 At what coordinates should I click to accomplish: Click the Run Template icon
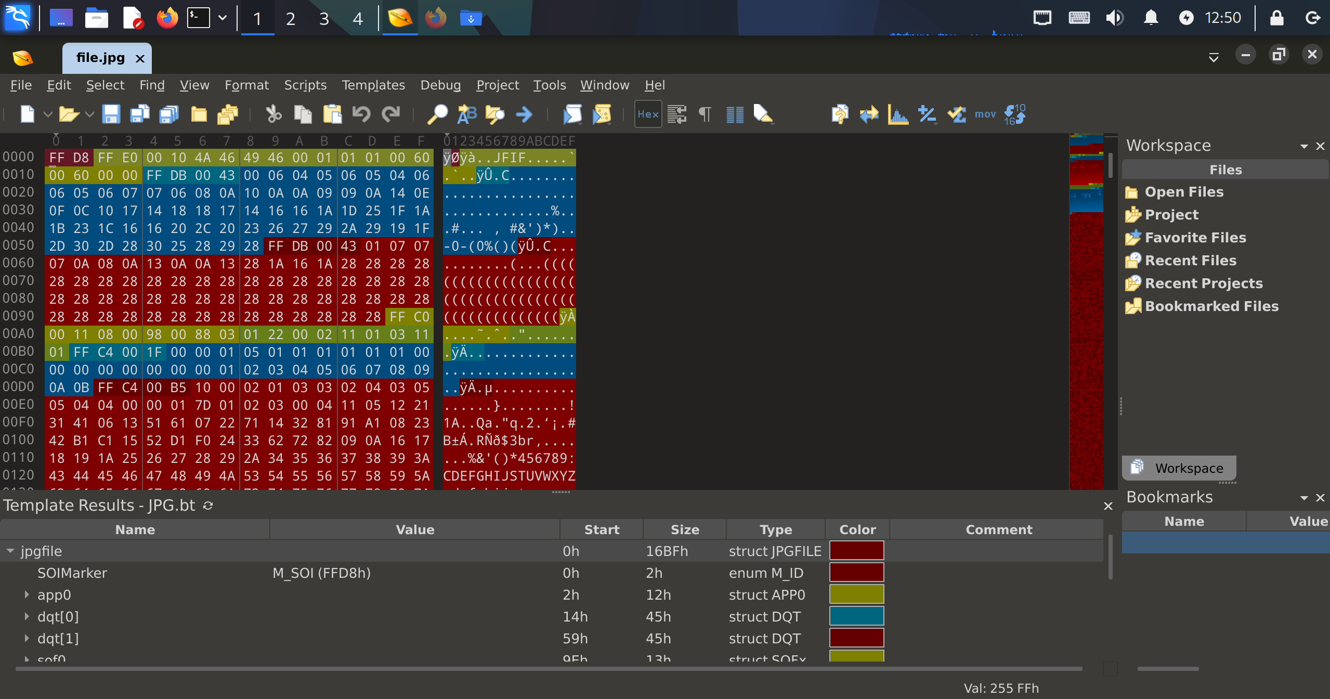(x=602, y=114)
